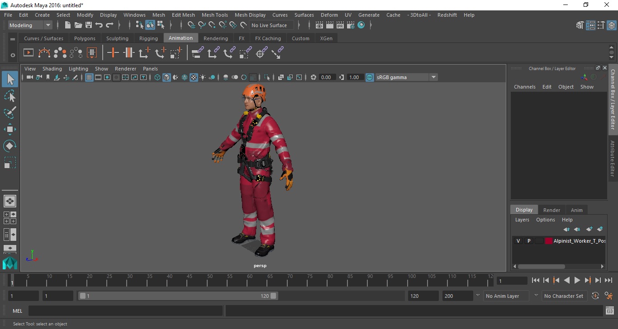Switch to the Anim layer tab
618x329 pixels.
click(x=576, y=210)
